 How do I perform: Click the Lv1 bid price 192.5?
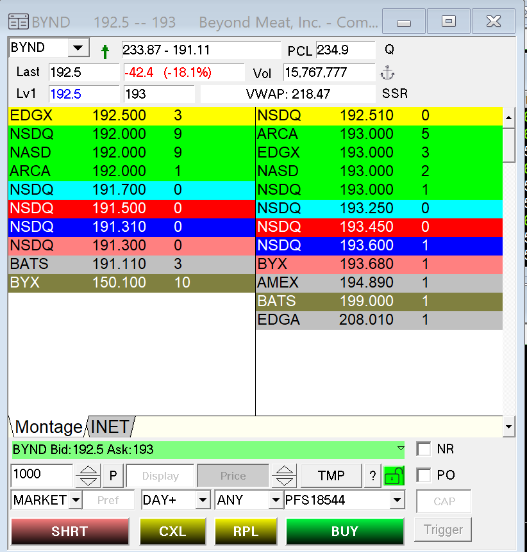tap(84, 94)
